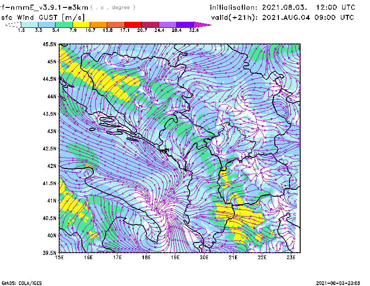Click the 44.5N latitude label
Viewport: 370px width, 286px height.
point(49,79)
